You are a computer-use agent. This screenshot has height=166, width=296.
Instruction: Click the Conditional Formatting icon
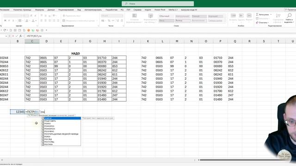click(135, 16)
